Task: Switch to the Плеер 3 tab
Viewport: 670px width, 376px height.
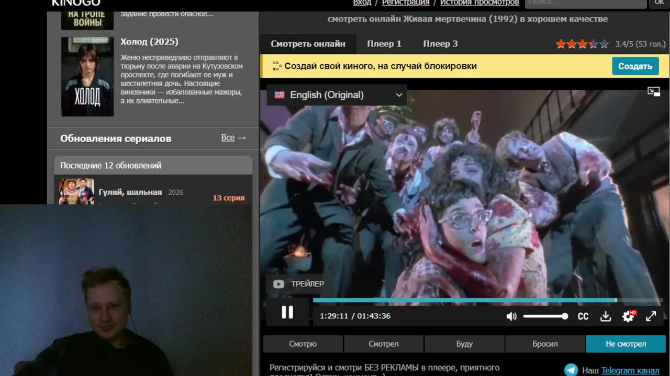Action: click(440, 44)
